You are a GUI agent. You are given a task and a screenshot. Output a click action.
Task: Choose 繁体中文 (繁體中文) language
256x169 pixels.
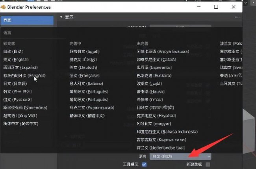tap(87, 115)
